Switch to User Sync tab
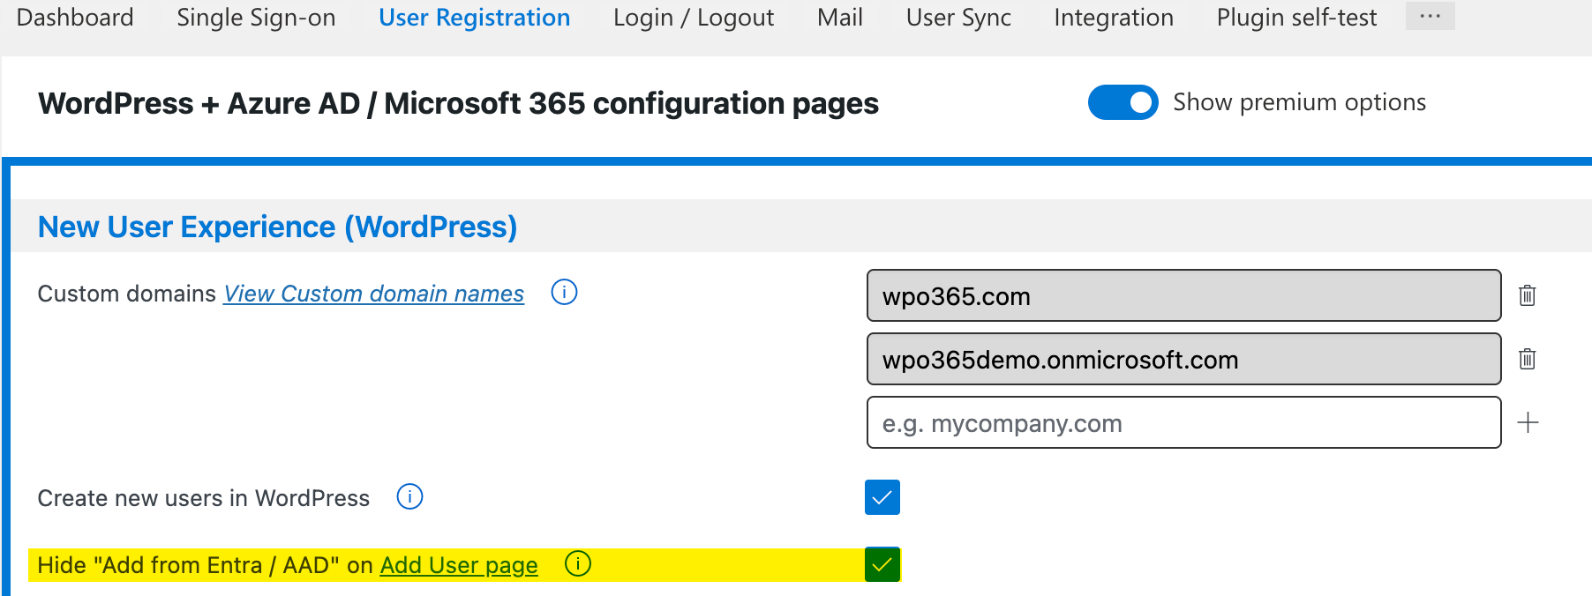 pos(958,18)
